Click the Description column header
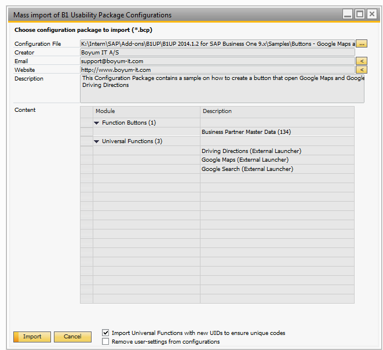Viewport: 383px width, 350px height. click(x=276, y=111)
